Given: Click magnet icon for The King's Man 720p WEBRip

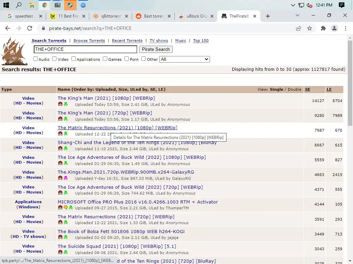Looking at the screenshot, I should [60, 119].
